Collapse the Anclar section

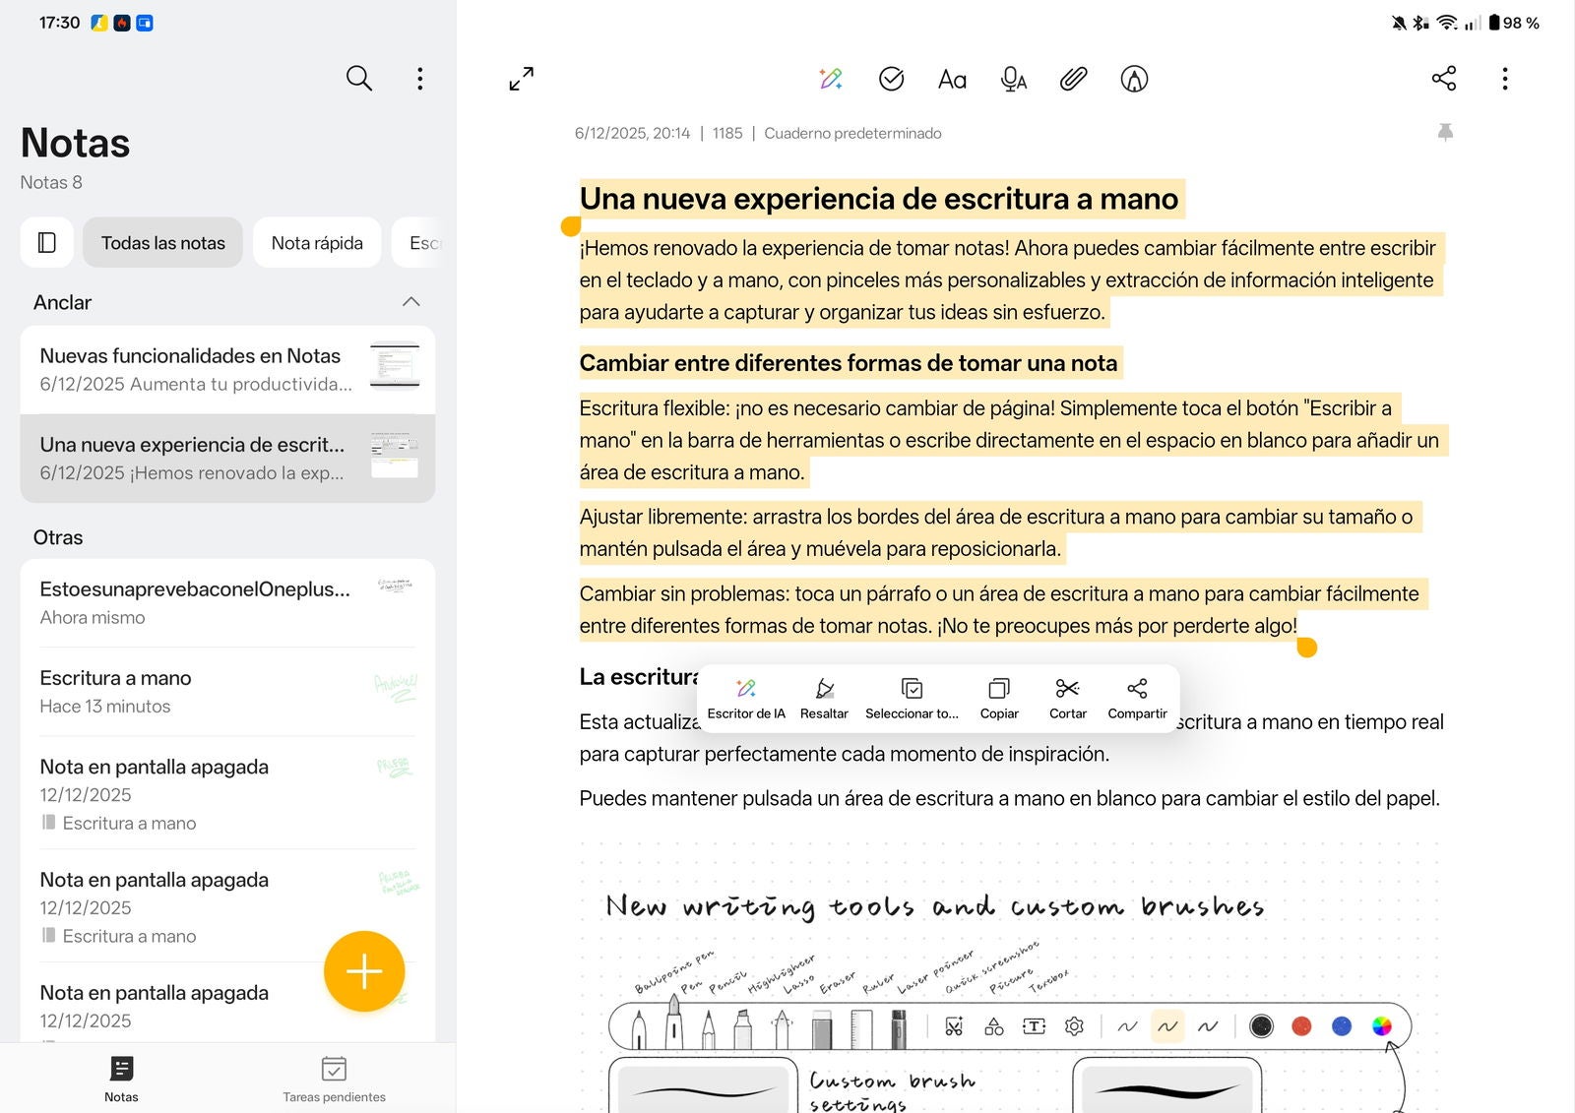pyautogui.click(x=410, y=302)
